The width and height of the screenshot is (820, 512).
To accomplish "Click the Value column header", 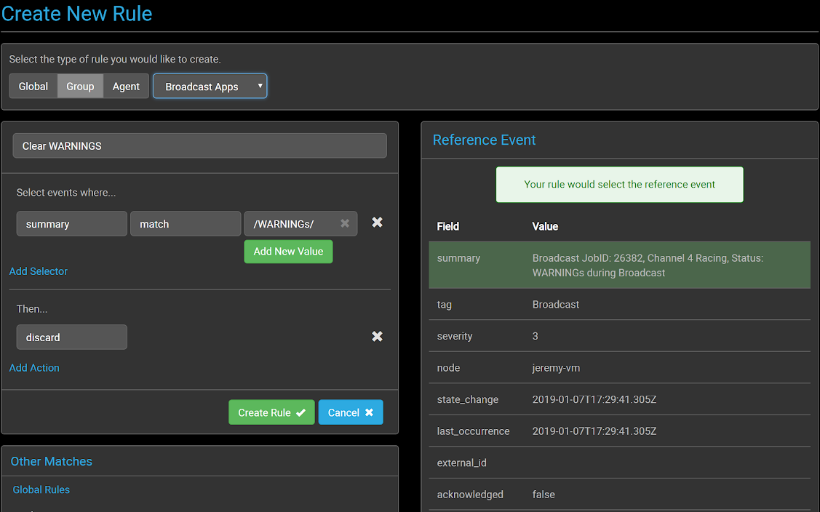I will 545,226.
